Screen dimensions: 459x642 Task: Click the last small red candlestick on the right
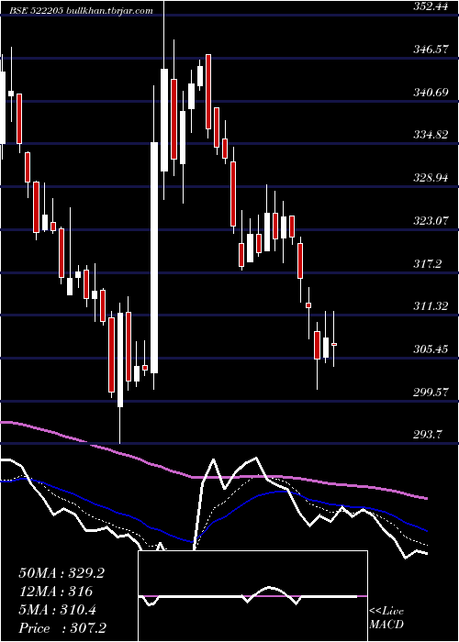(334, 345)
